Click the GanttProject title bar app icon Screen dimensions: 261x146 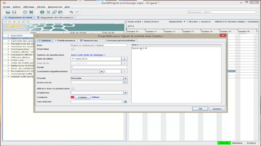[x=4, y=3]
